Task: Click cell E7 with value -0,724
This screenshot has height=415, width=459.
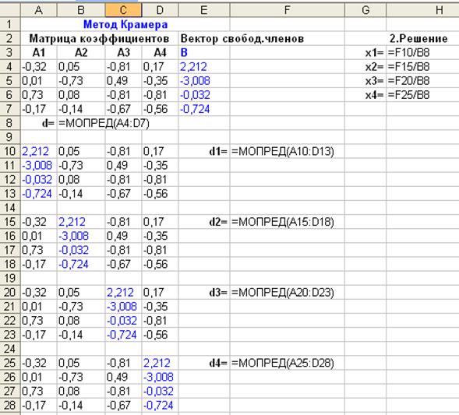Action: 204,109
